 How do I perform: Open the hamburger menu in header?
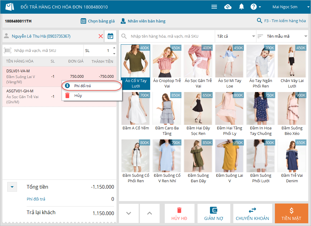pyautogui.click(x=214, y=7)
